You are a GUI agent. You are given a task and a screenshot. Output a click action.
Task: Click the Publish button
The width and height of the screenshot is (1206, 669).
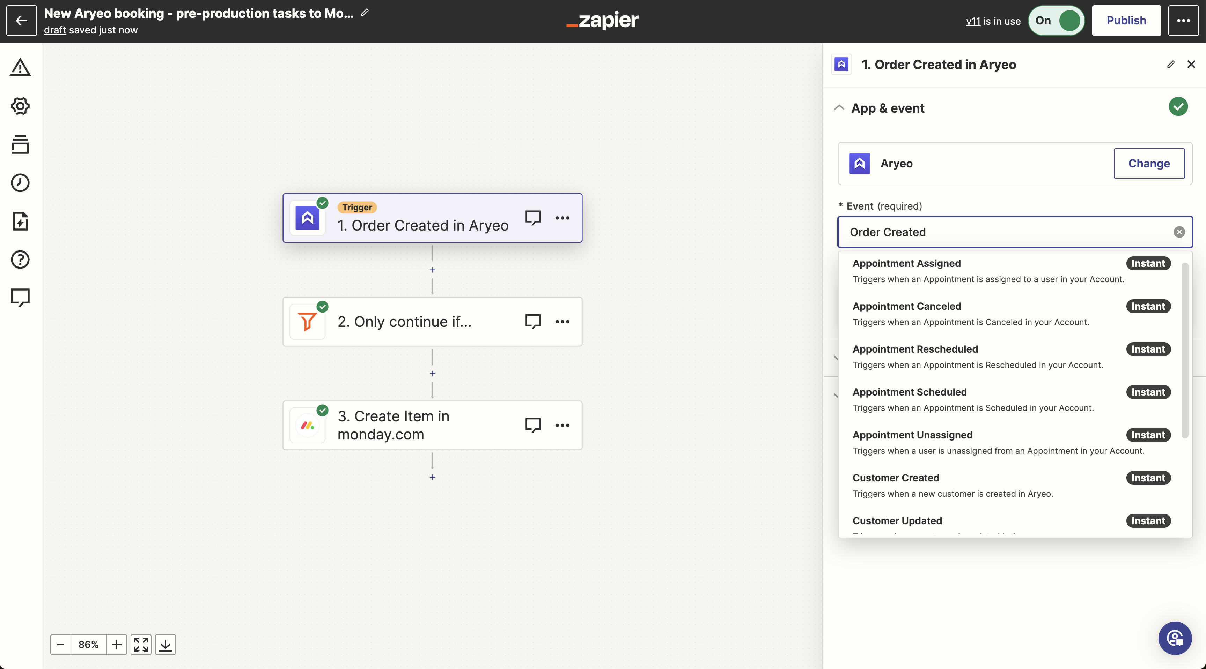1126,21
